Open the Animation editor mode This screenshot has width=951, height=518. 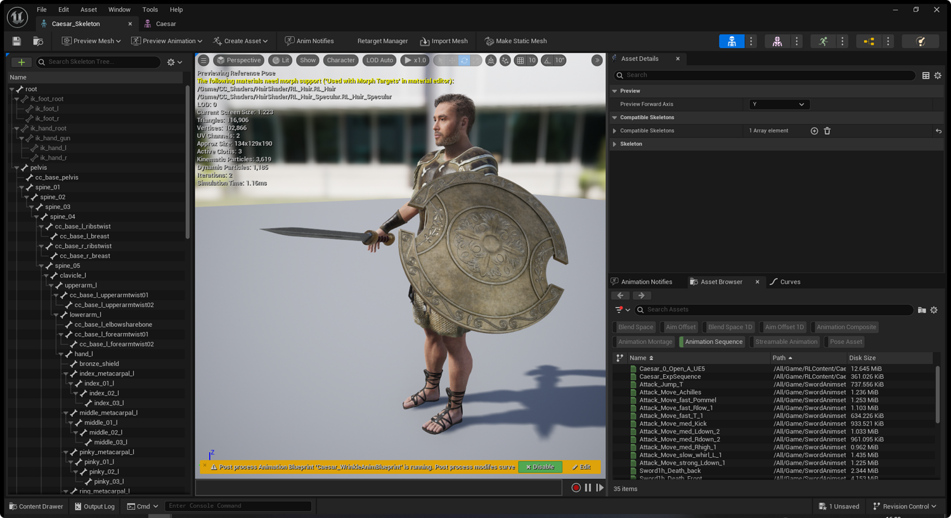pos(823,41)
